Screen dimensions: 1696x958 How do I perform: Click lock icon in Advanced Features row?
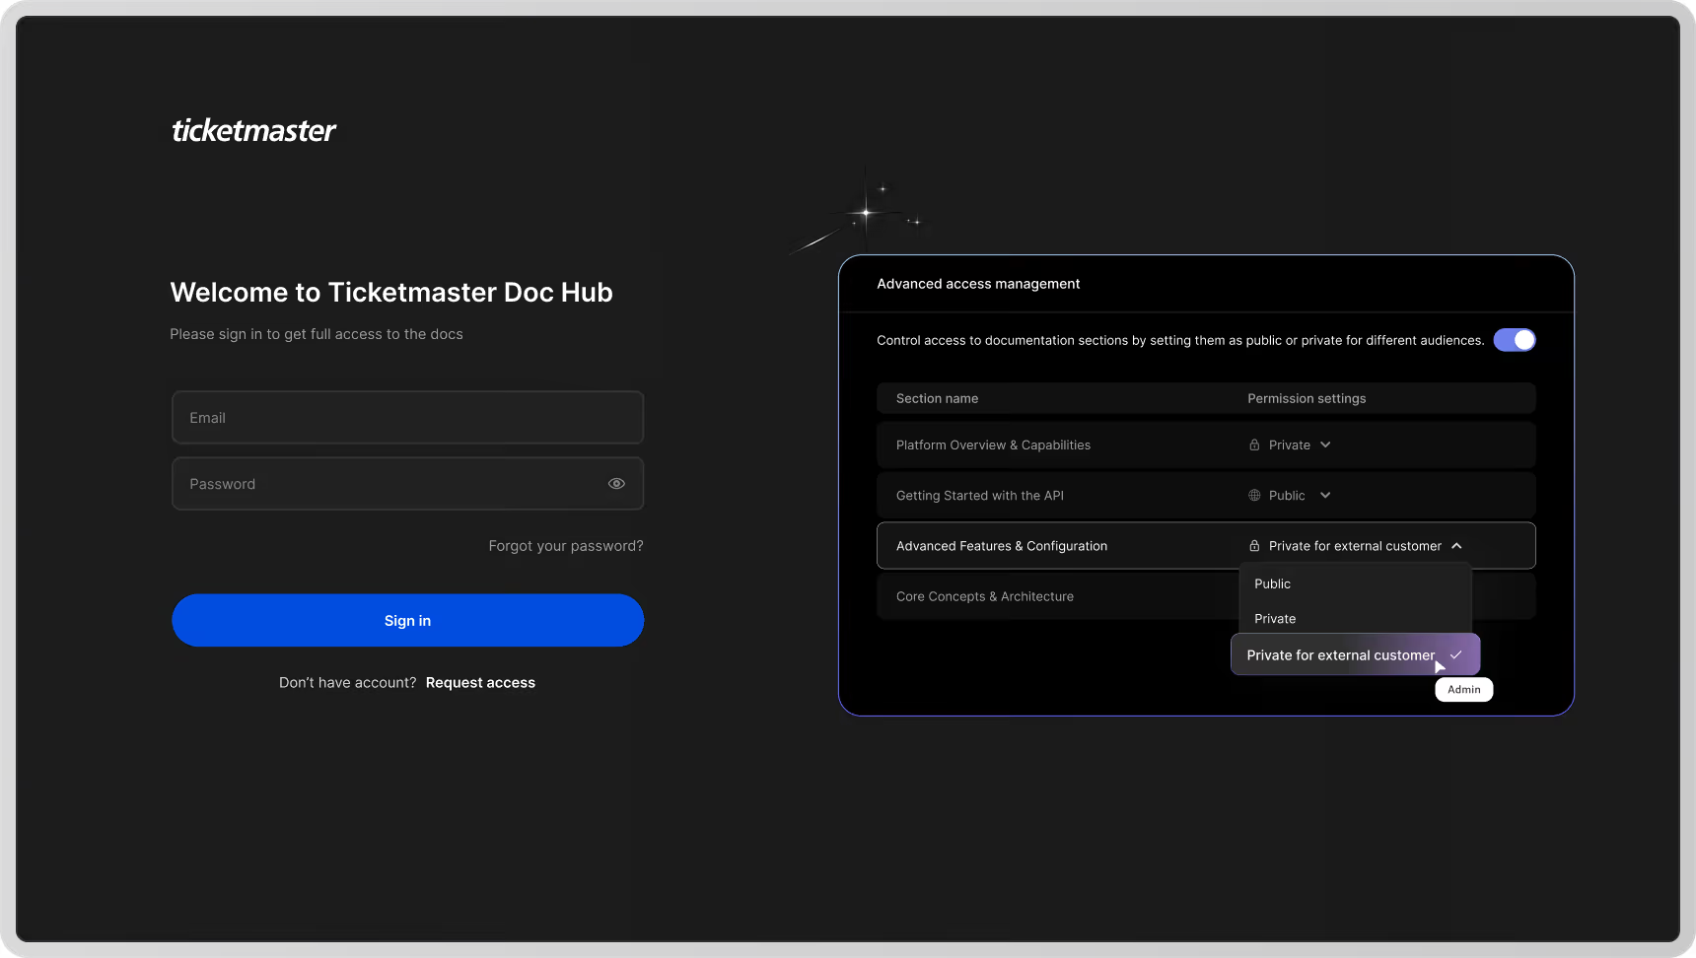coord(1254,546)
